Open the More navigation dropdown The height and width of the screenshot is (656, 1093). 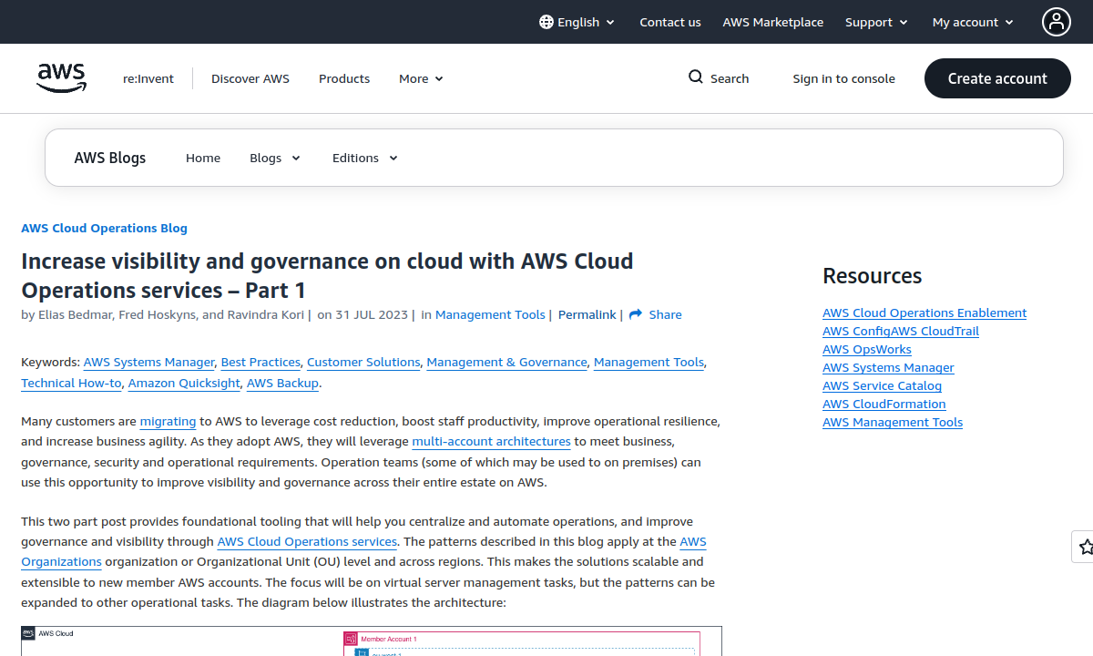point(421,78)
